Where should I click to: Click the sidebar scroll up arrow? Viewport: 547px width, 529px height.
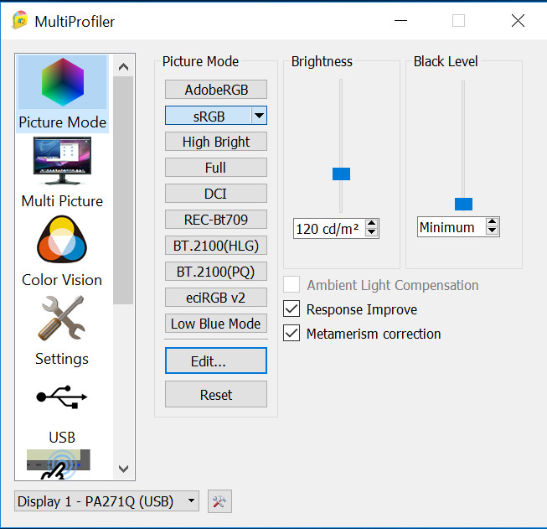tap(123, 66)
